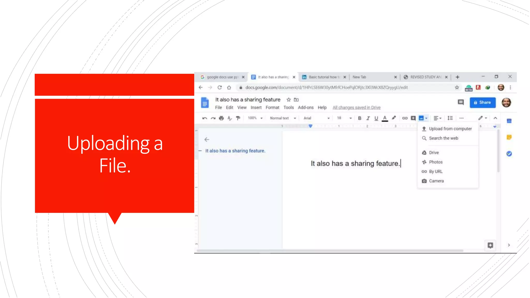The image size is (530, 298).
Task: Select Upload from computer menu option
Action: (450, 129)
